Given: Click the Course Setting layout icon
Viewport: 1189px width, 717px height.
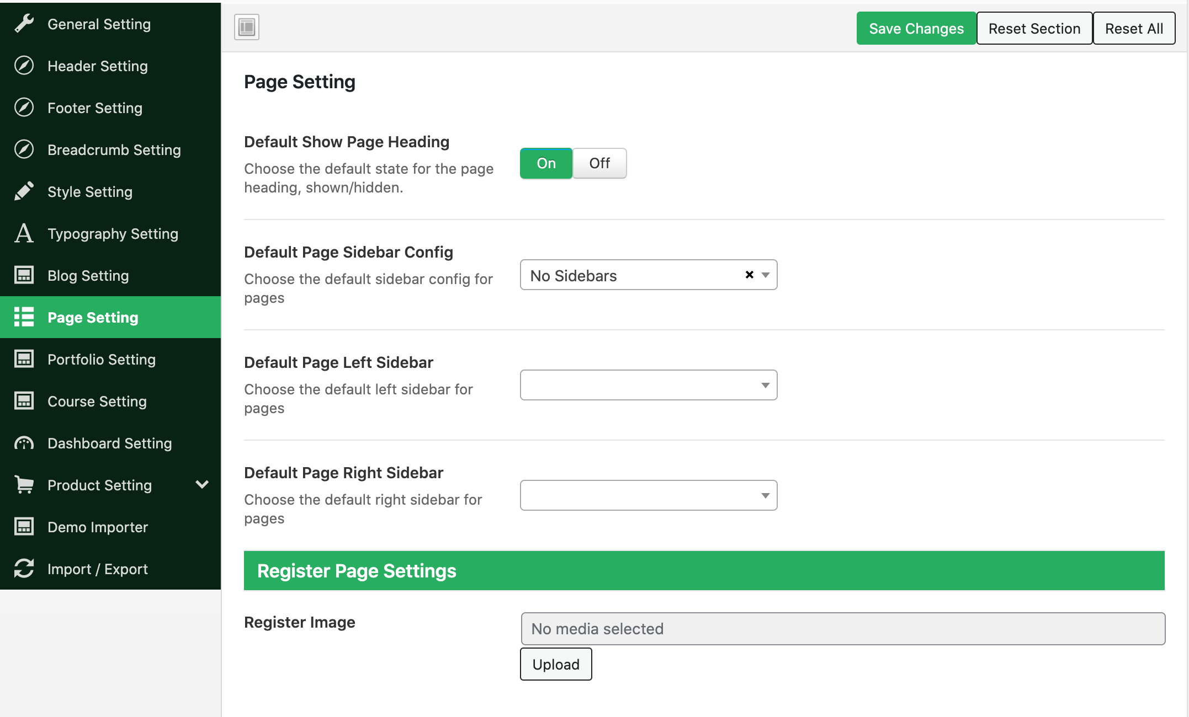Looking at the screenshot, I should point(24,401).
